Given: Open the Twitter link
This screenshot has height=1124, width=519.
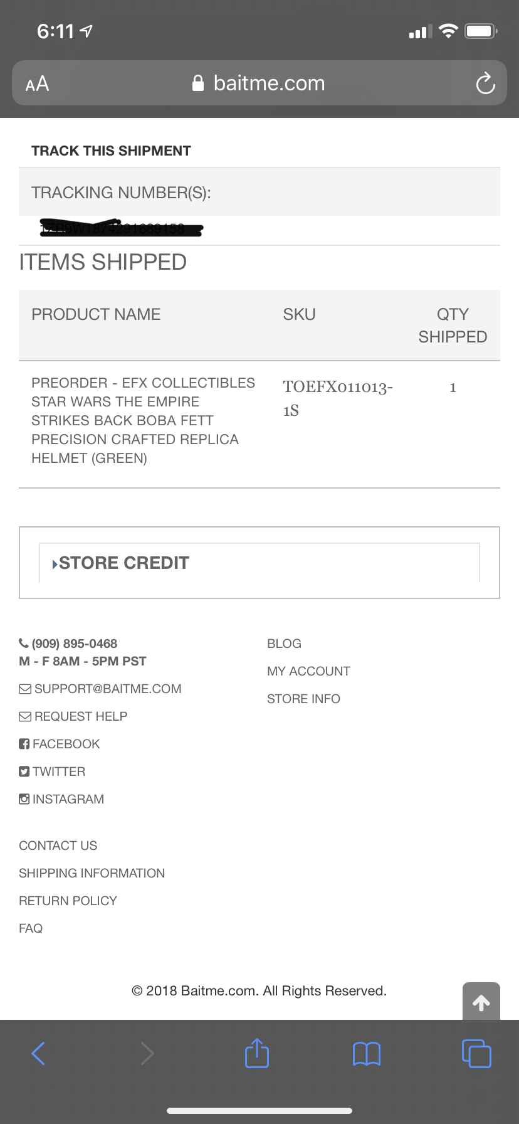Looking at the screenshot, I should click(52, 771).
